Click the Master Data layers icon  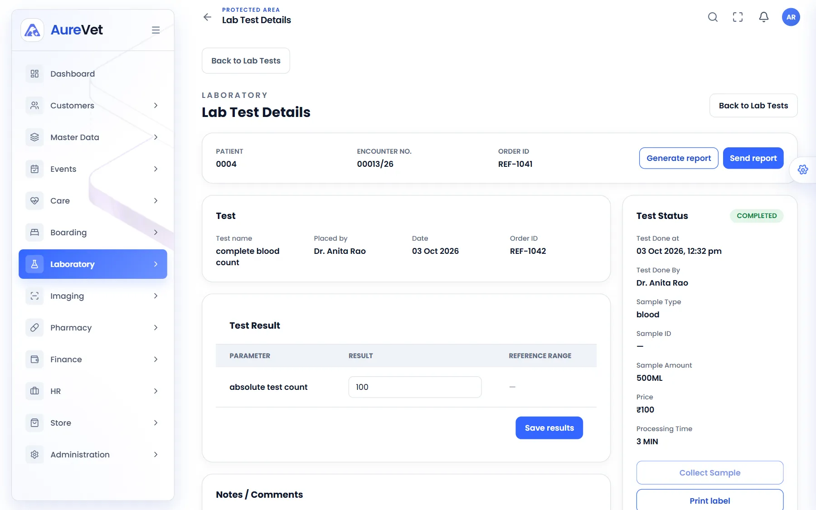[34, 137]
